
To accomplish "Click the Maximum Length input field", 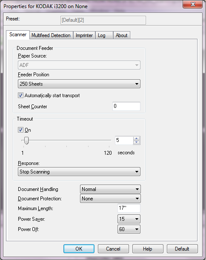I will (129, 208).
